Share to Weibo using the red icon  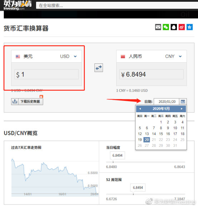[182, 27]
